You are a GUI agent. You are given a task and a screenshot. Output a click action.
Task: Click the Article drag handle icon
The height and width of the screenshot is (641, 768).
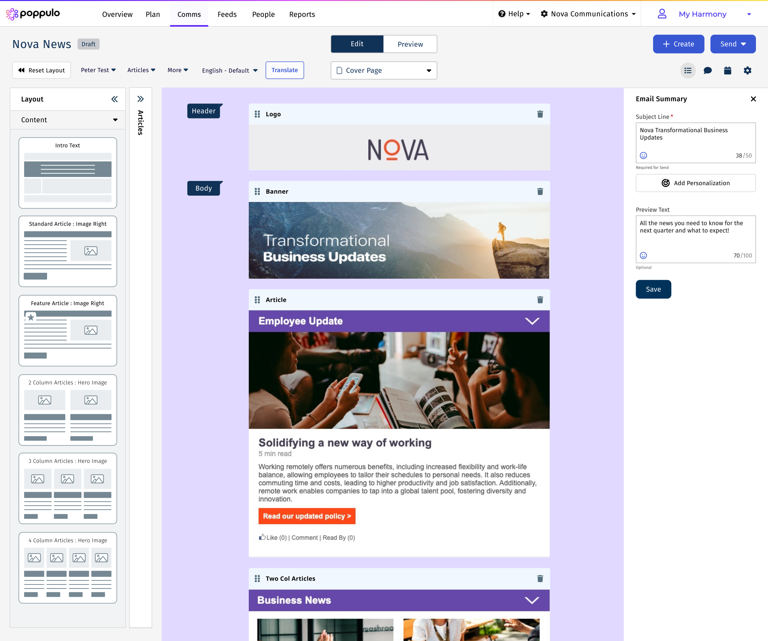[x=257, y=300]
